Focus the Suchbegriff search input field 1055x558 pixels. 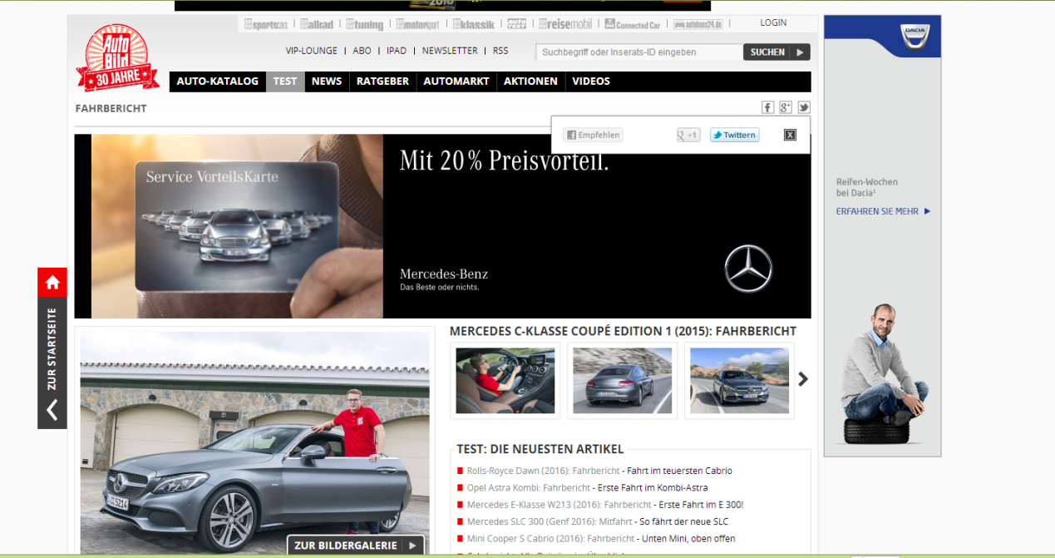coord(638,52)
